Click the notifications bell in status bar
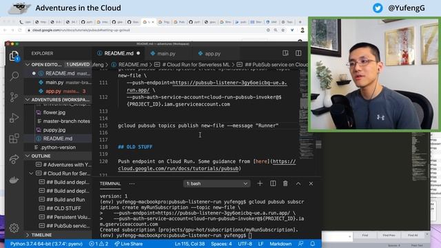The height and width of the screenshot is (248, 441). (312, 244)
